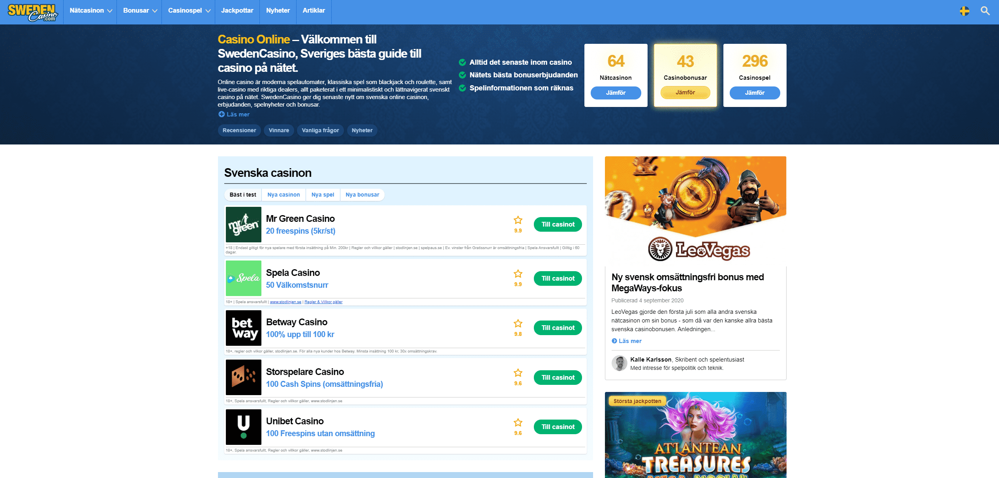The width and height of the screenshot is (999, 478).
Task: Click Jämför under 296 Casinospel
Action: click(755, 93)
